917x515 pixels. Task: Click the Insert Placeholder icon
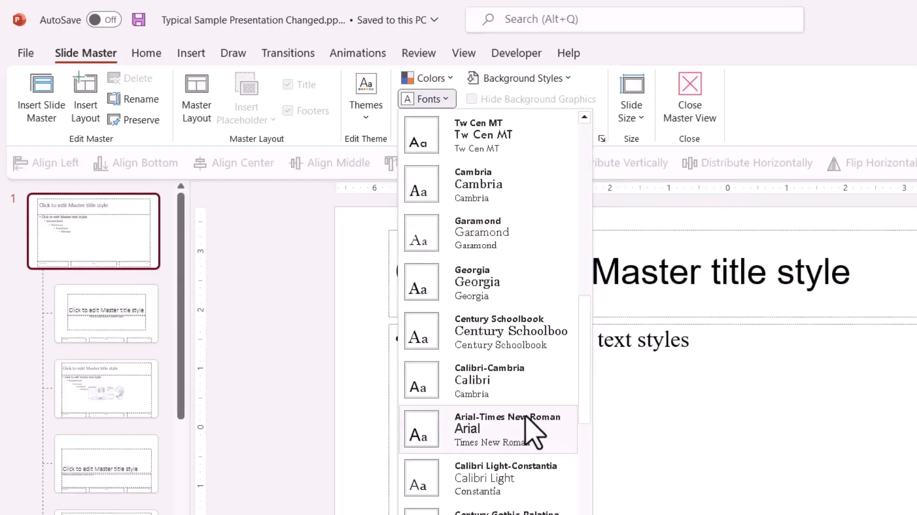coord(246,84)
